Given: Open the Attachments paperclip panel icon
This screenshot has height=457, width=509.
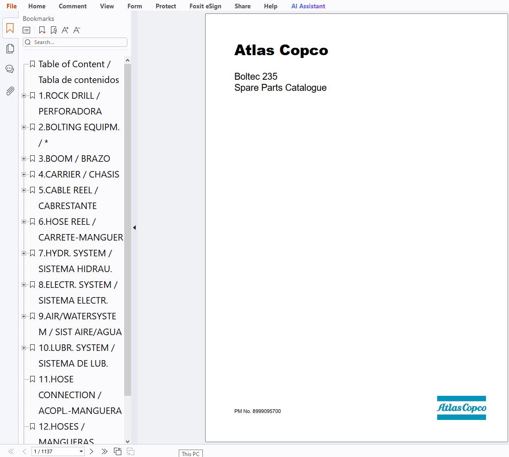Looking at the screenshot, I should [x=10, y=91].
